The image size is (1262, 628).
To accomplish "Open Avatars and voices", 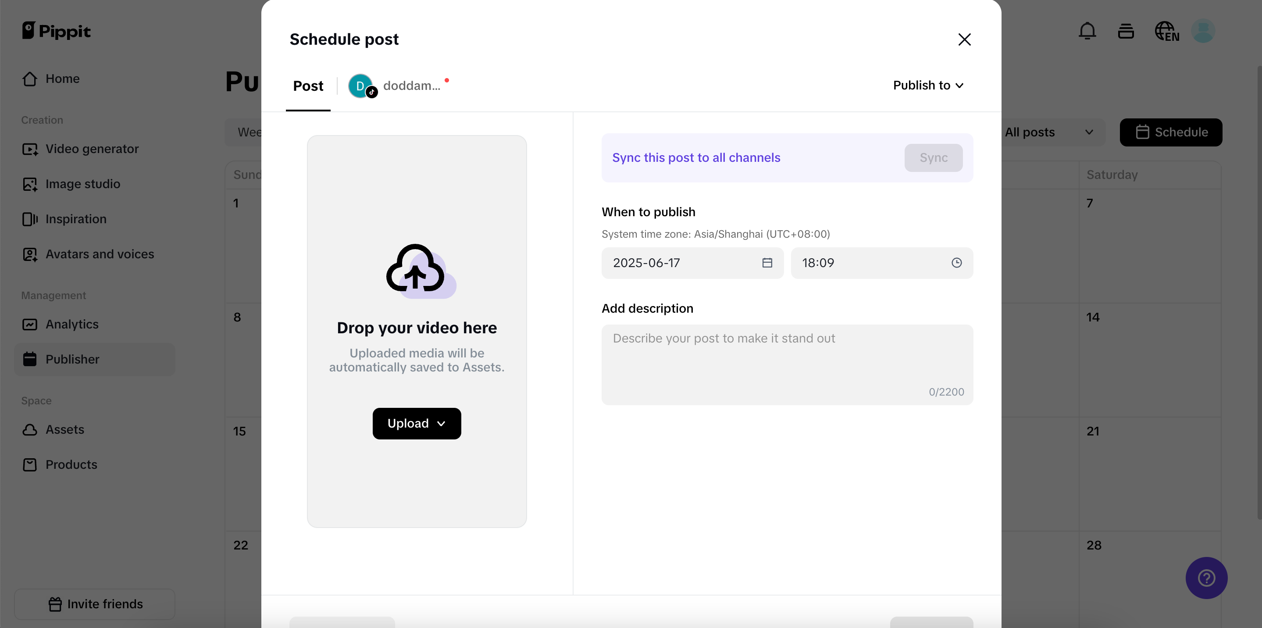I will [x=99, y=254].
